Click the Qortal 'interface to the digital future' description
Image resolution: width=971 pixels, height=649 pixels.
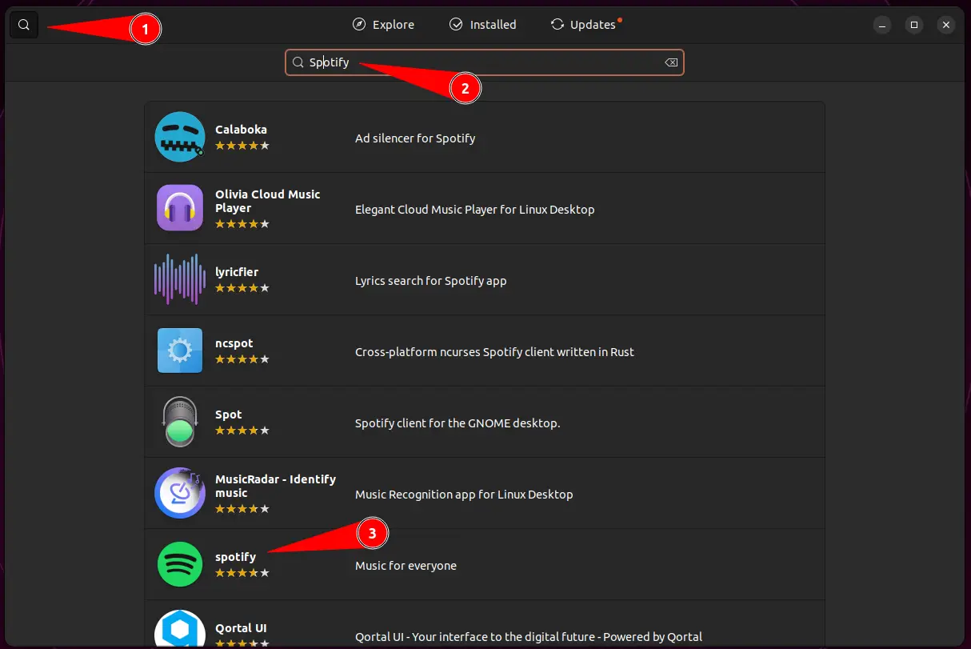(529, 637)
